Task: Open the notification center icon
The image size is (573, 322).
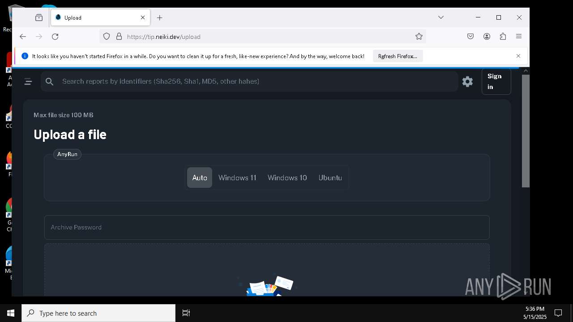Action: (558, 313)
